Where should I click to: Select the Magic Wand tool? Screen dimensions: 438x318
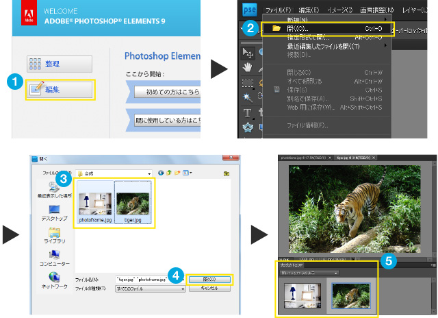coord(248,97)
